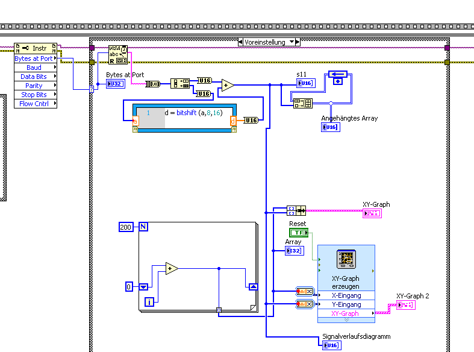Click the add node after U16 conversions
This screenshot has width=474, height=352.
pos(227,85)
